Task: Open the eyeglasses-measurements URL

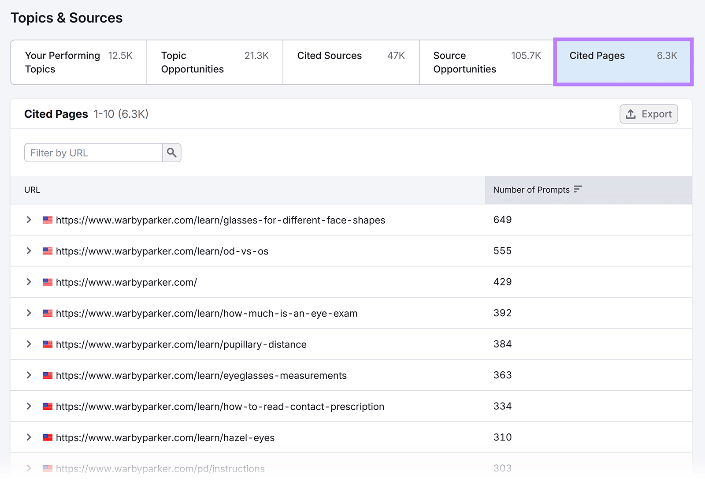Action: coord(201,376)
